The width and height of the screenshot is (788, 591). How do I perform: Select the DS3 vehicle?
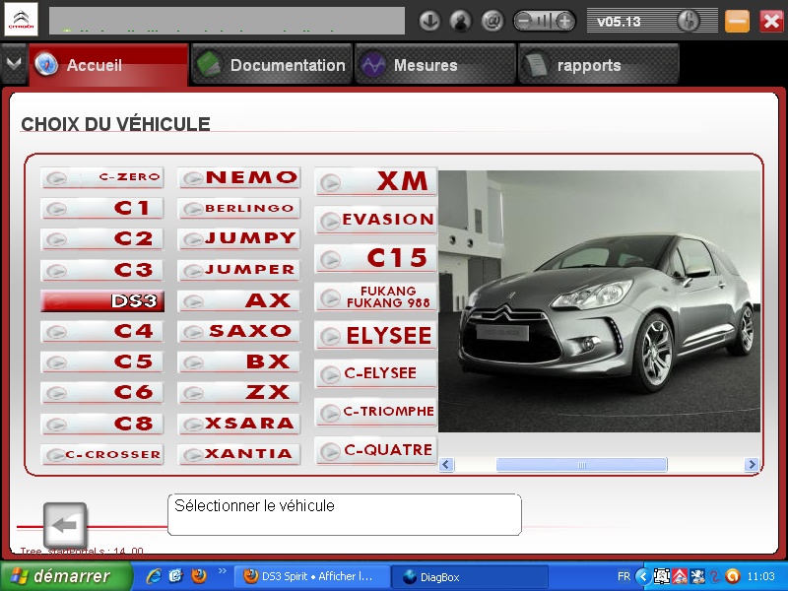point(102,300)
